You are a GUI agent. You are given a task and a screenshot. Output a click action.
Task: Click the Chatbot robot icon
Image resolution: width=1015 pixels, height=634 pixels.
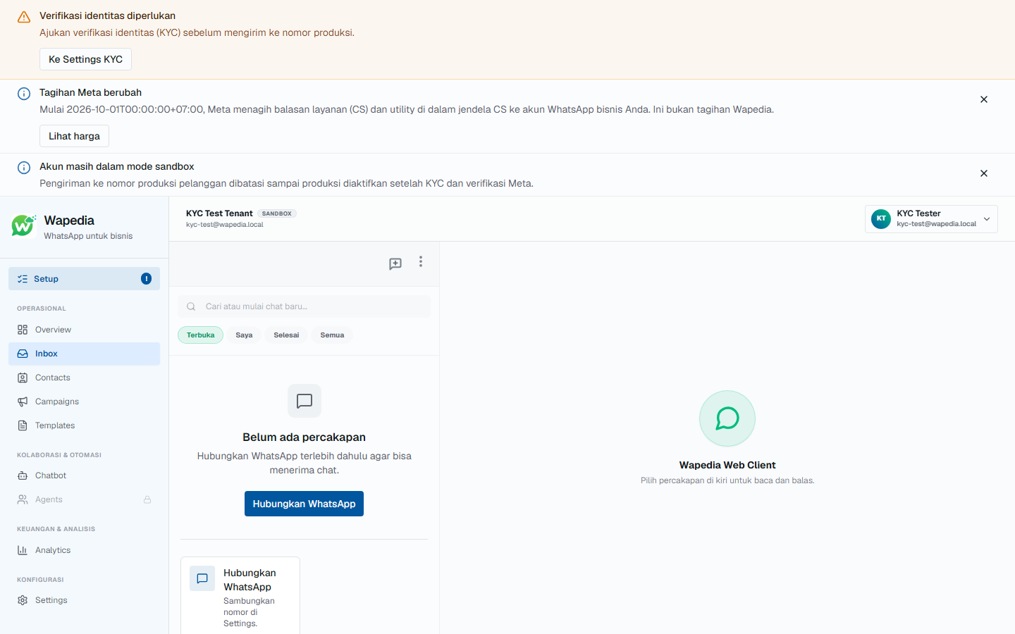23,475
